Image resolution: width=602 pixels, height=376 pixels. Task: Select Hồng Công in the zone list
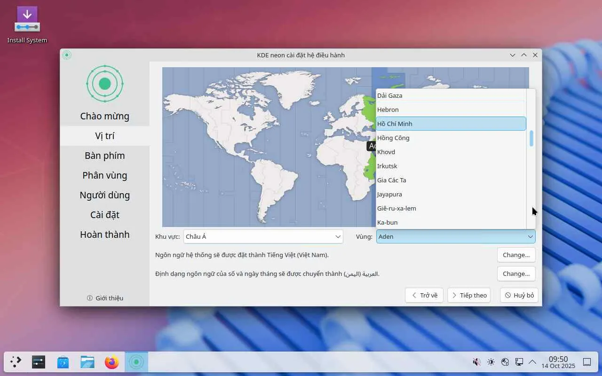click(x=451, y=138)
